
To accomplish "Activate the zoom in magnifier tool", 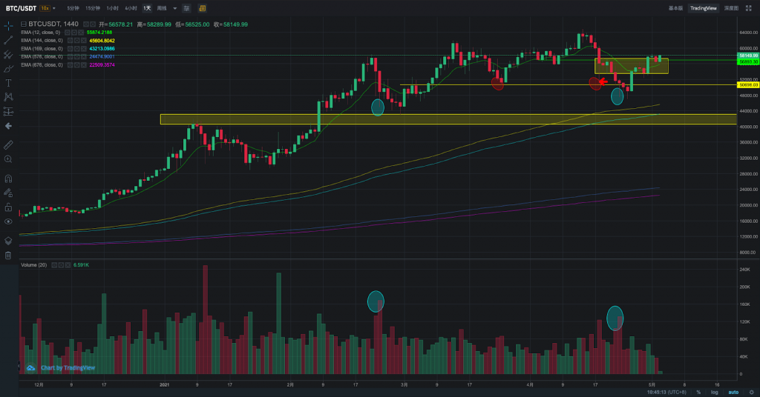I will coord(8,159).
